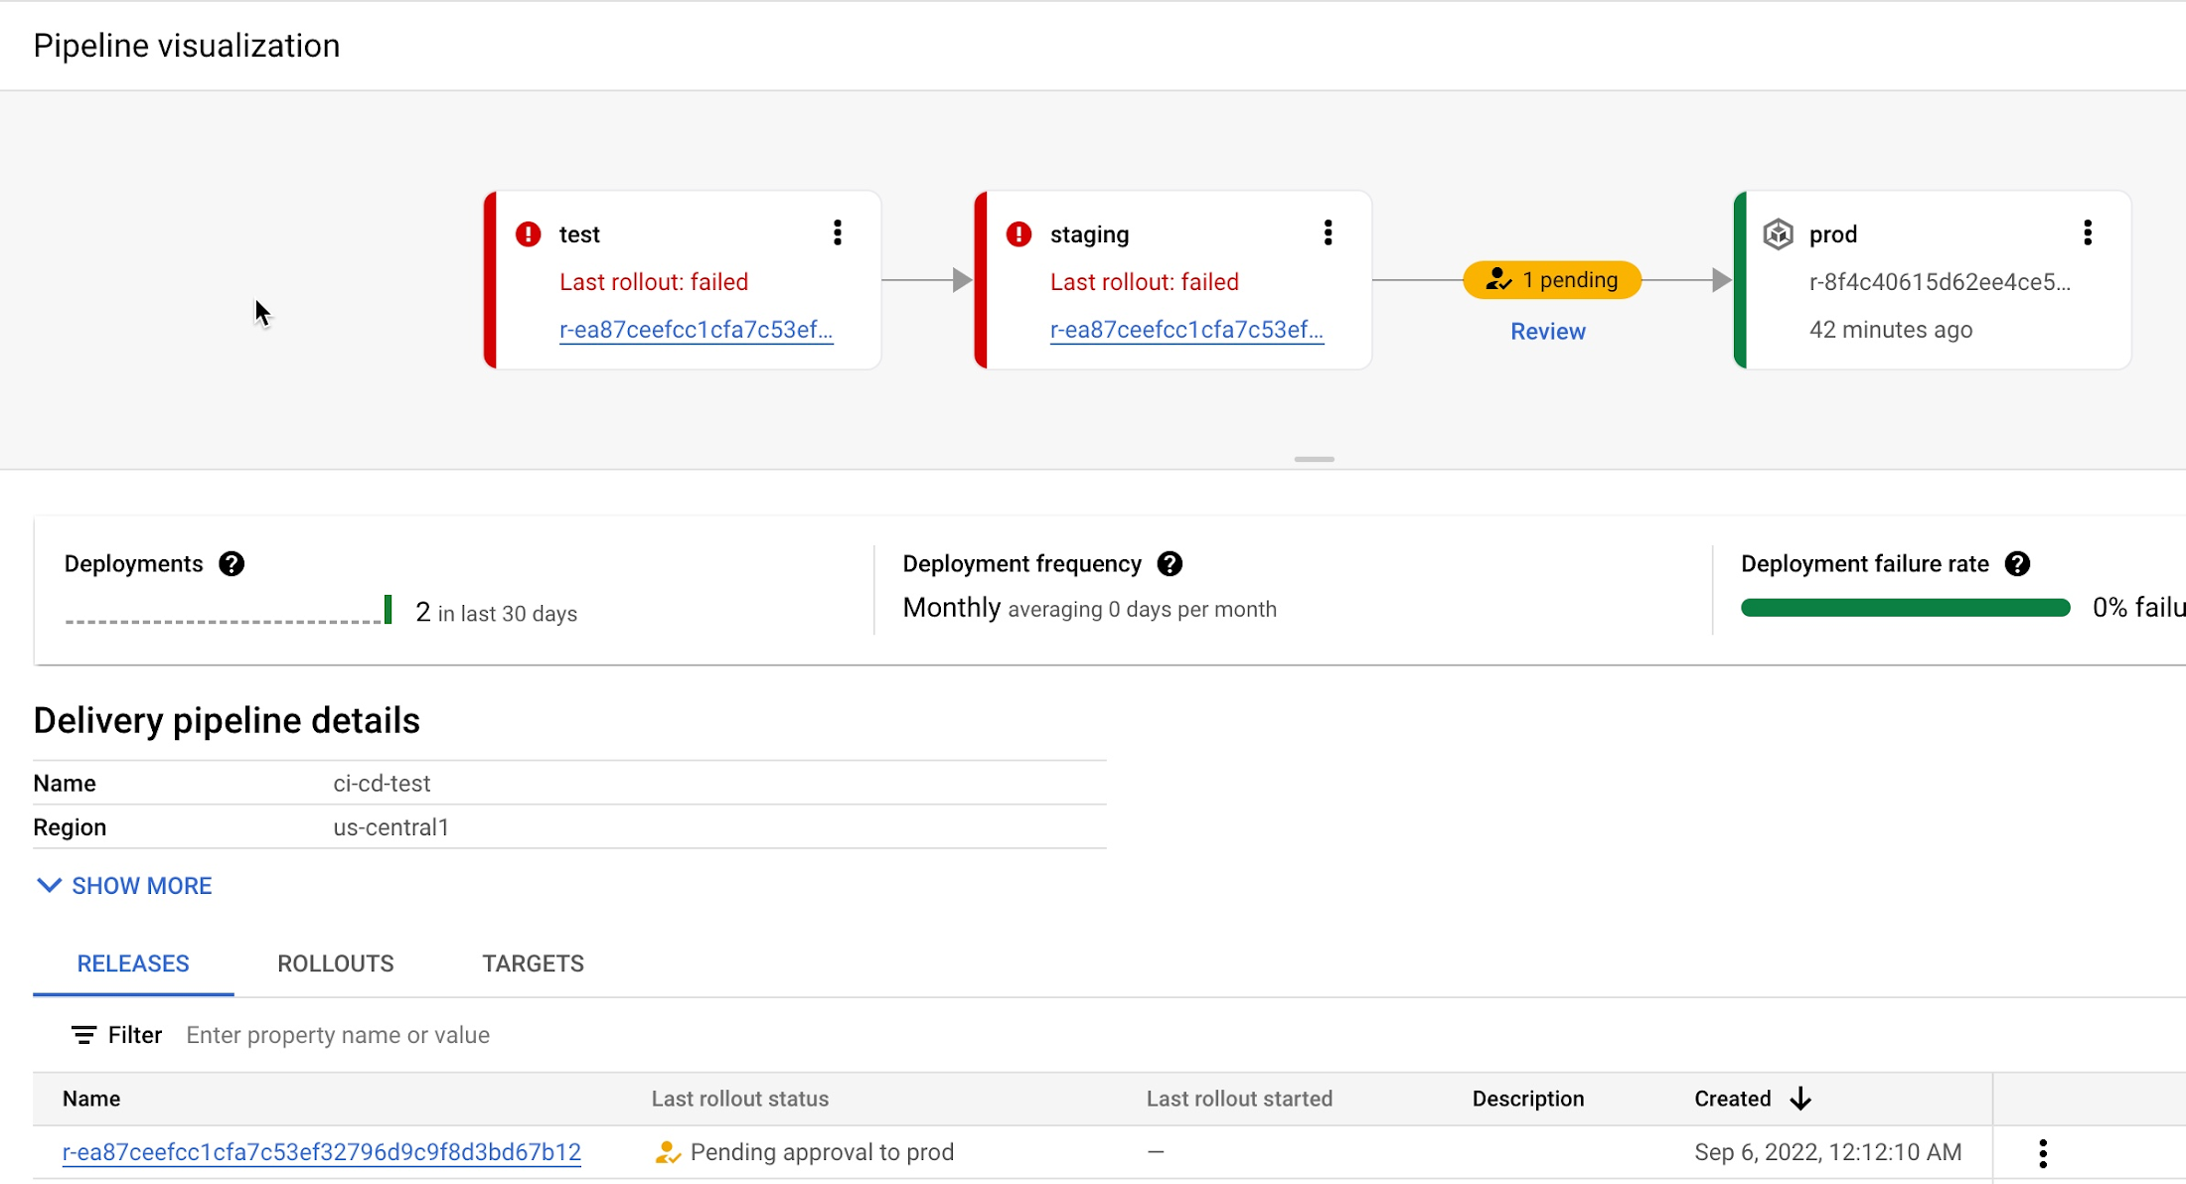Viewport: 2186px width, 1184px height.
Task: Click the Deployment frequency help icon
Action: click(x=1170, y=564)
